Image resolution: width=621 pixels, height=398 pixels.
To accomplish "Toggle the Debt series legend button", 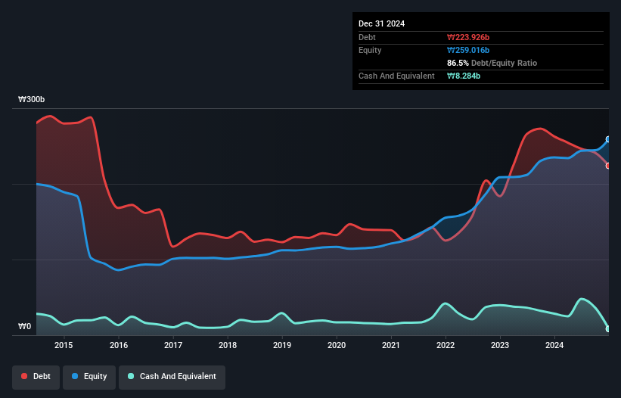I will pos(36,377).
